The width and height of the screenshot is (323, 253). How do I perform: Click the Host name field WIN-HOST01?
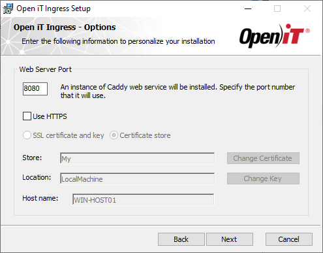144,199
